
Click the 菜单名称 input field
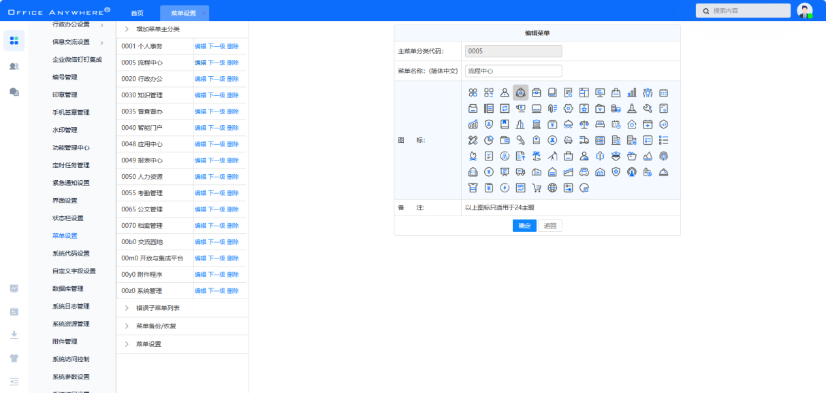[513, 71]
